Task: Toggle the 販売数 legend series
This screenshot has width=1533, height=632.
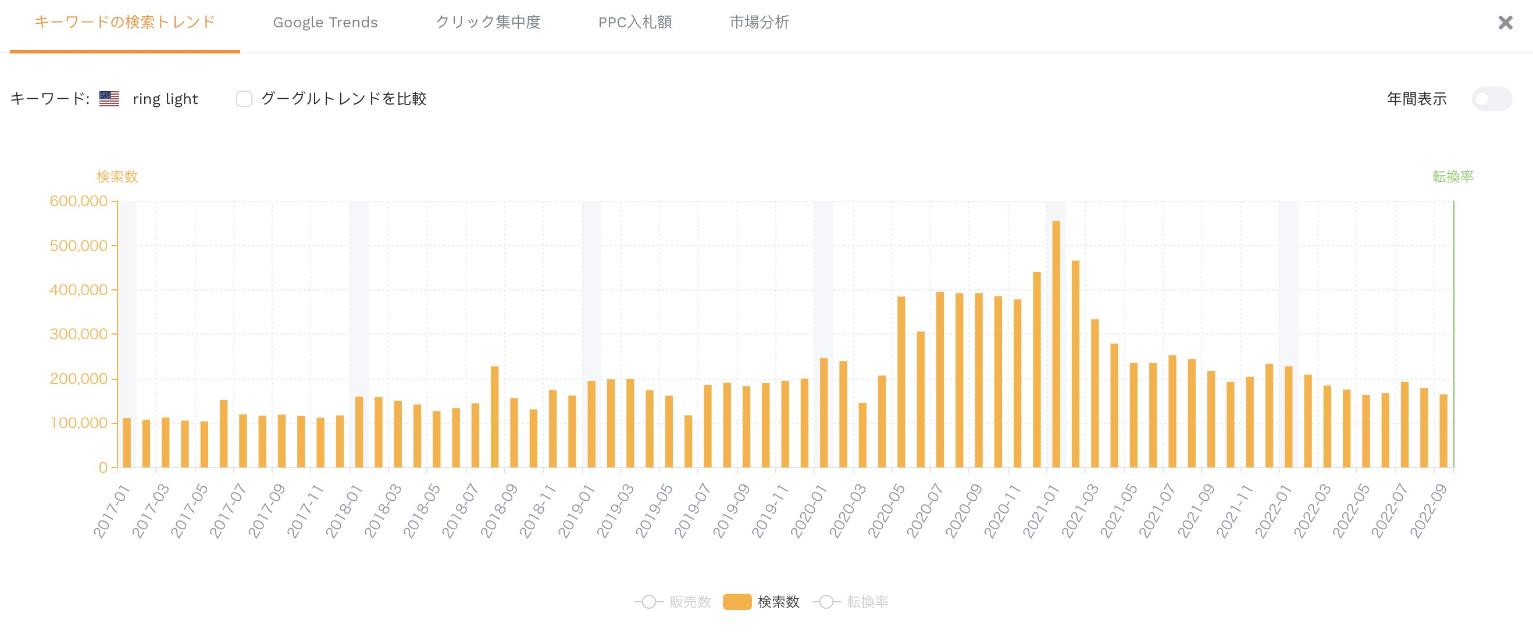Action: (672, 602)
